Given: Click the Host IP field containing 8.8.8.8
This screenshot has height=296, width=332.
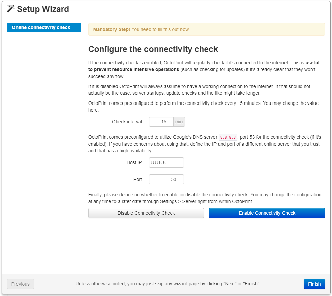Looking at the screenshot, I should [x=166, y=162].
